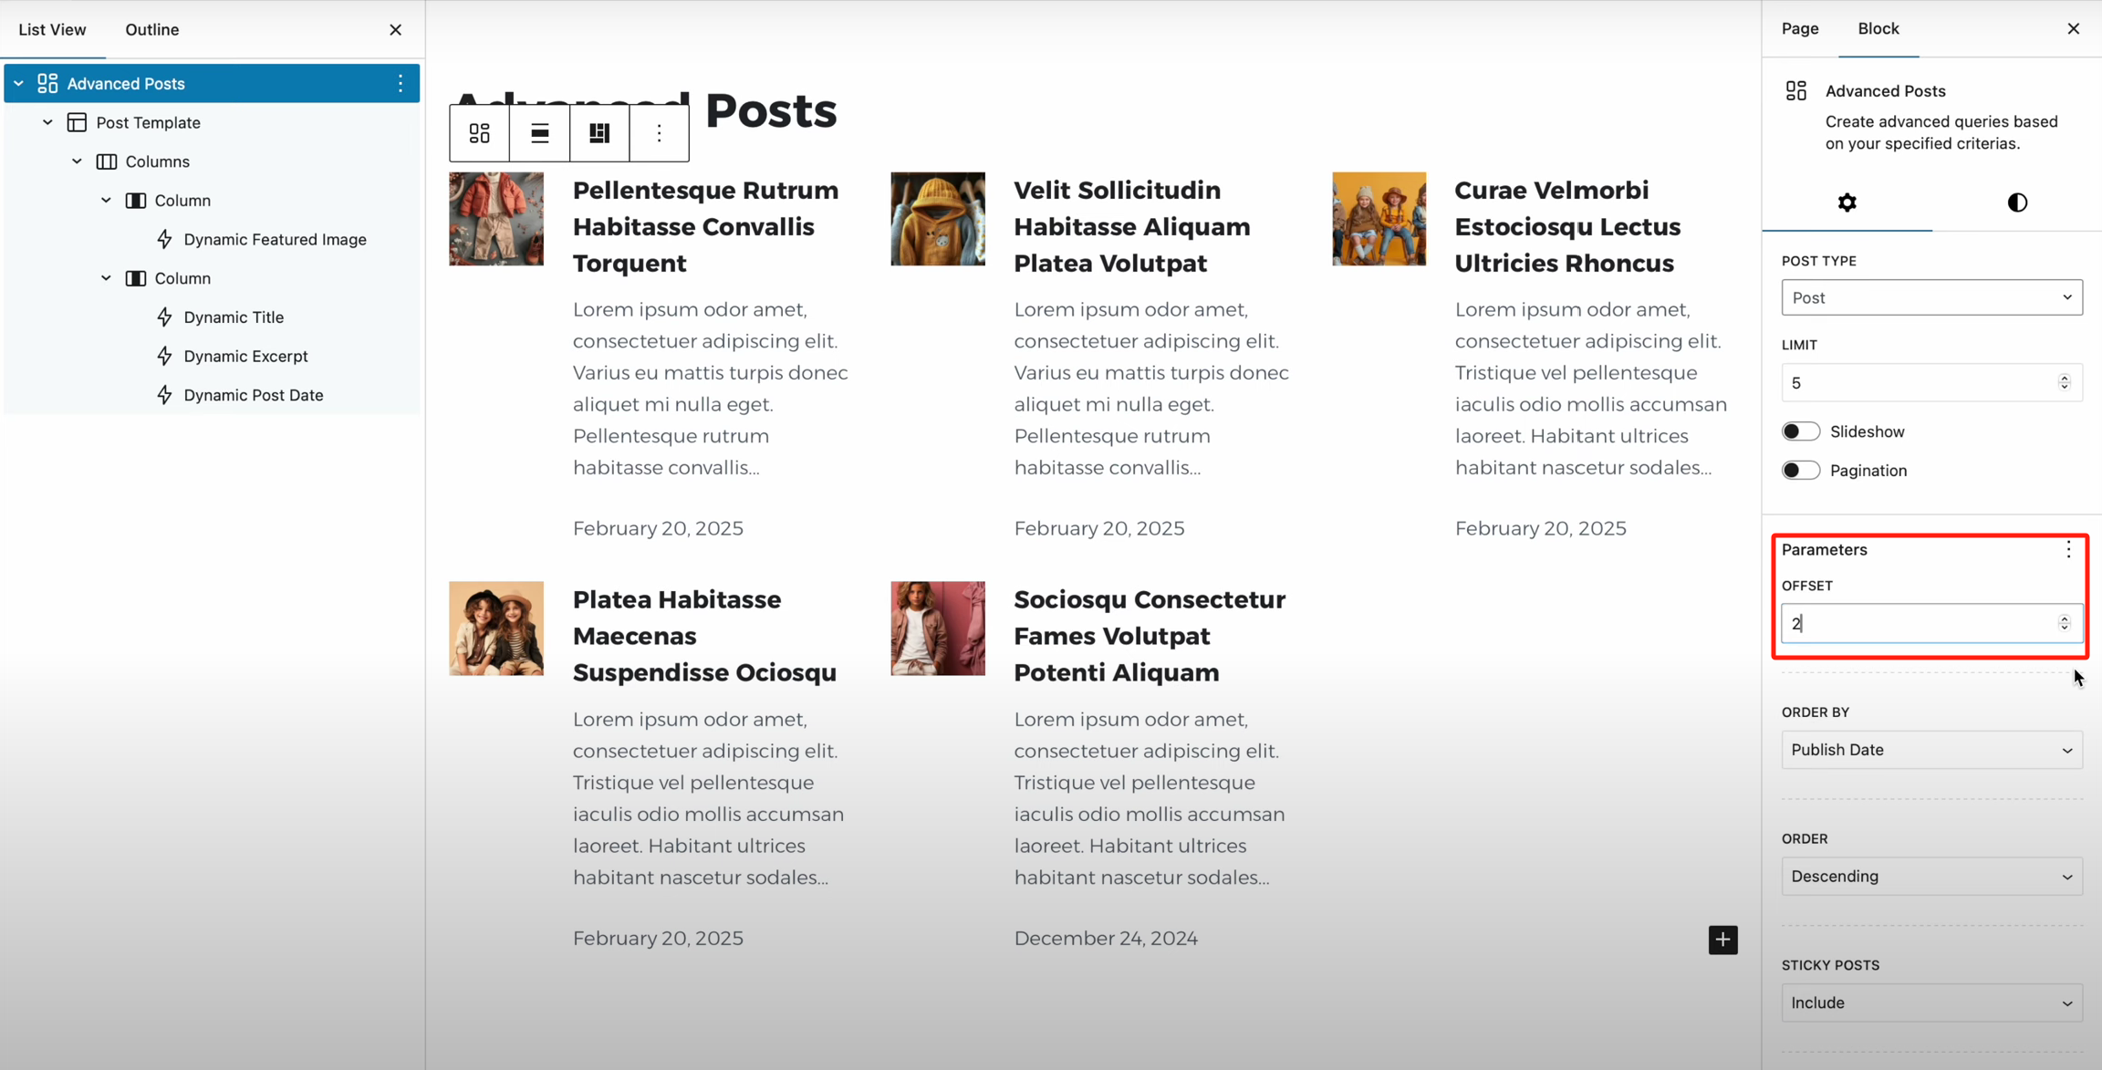Open the Sticky Posts dropdown

point(1931,1002)
